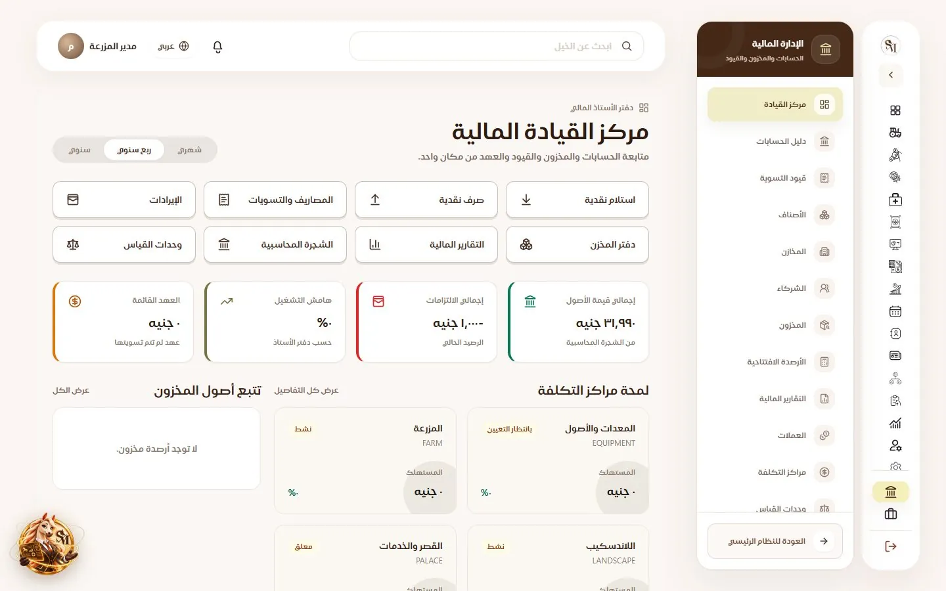Click العودة للنظام الرئيسي button
This screenshot has width=946, height=591.
point(775,541)
